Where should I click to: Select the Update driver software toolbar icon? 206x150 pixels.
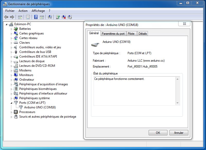tap(58, 17)
